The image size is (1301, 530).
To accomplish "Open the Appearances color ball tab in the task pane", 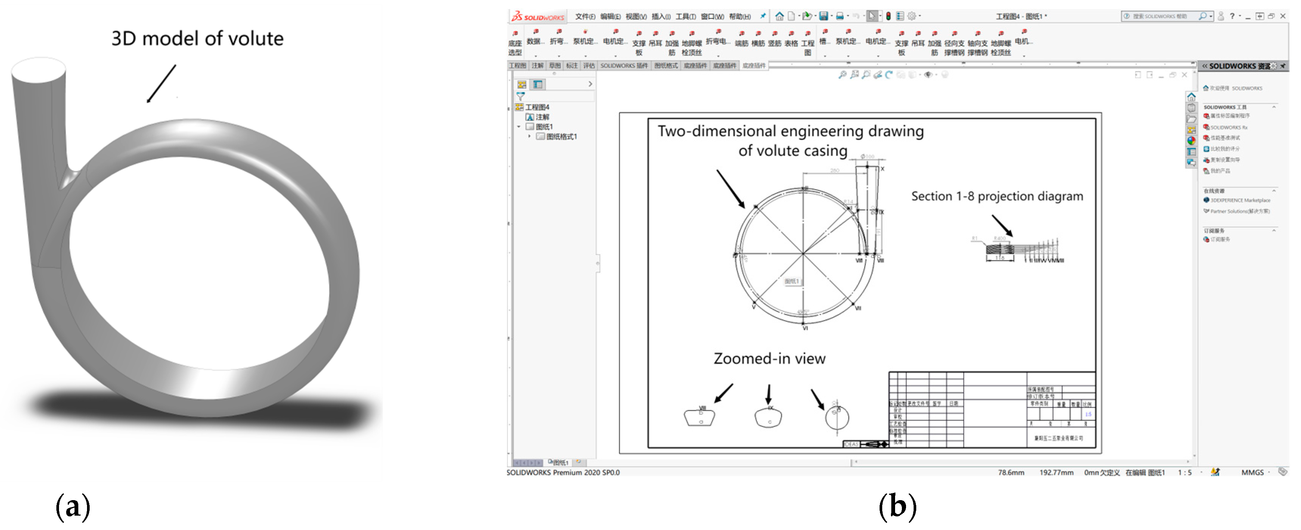I will [1191, 141].
